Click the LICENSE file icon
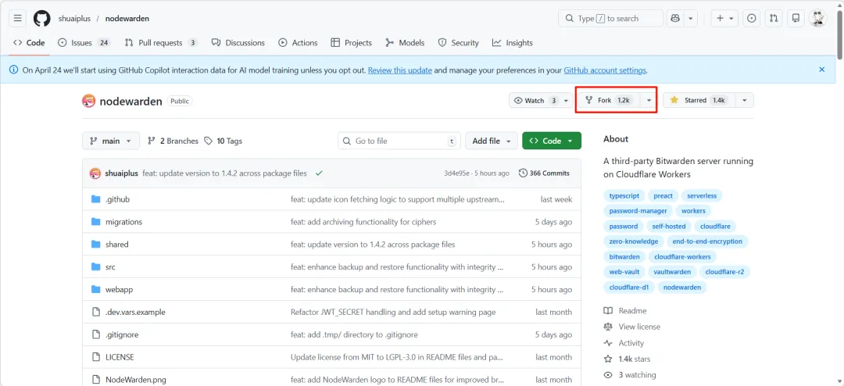Screen dimensions: 844x386 [x=96, y=357]
